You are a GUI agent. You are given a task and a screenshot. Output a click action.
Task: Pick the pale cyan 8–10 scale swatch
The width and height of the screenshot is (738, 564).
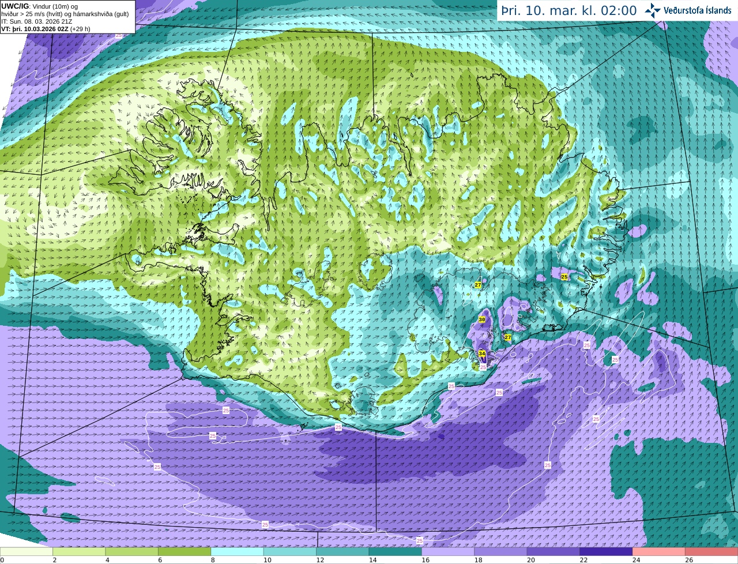(237, 551)
